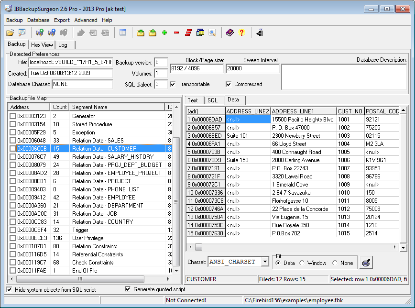Click the red stacked bars toolbar icon
Image resolution: width=415 pixels, height=308 pixels.
(x=188, y=33)
